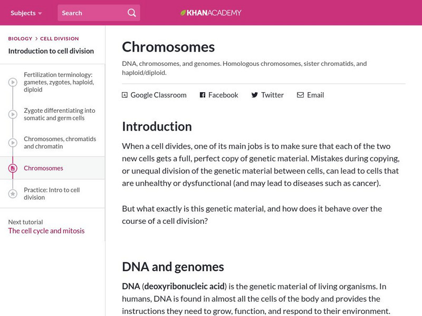Click the Email envelope icon
The image size is (422, 316).
(300, 95)
